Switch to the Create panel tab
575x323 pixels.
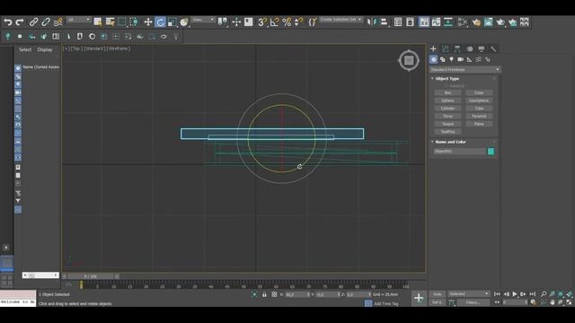pyautogui.click(x=433, y=48)
